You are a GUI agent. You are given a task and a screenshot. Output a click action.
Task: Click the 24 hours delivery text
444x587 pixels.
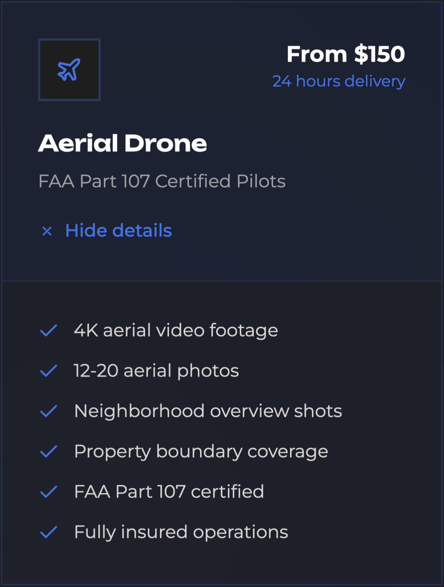339,81
